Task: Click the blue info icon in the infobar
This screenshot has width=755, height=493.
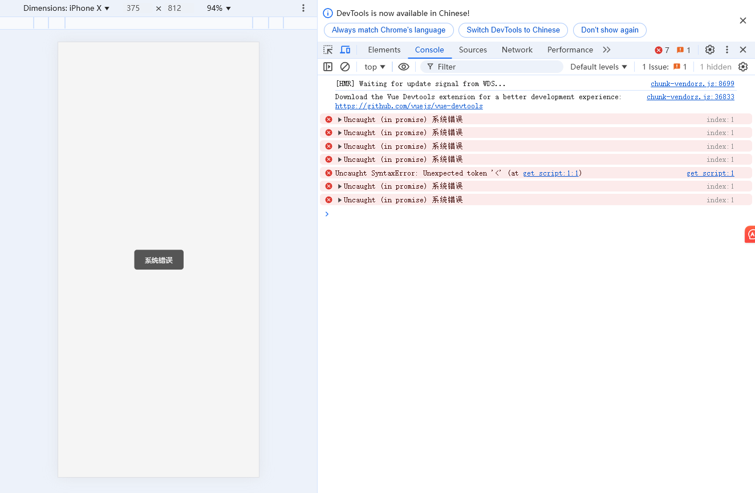Action: click(328, 13)
